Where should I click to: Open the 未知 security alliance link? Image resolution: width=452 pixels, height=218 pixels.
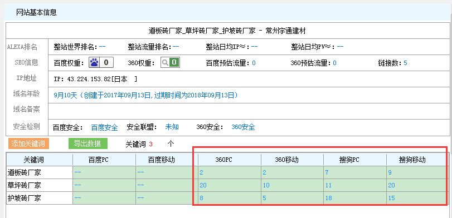click(x=172, y=127)
